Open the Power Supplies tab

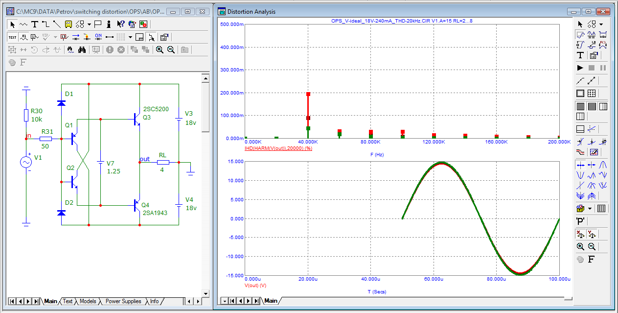[x=123, y=301]
